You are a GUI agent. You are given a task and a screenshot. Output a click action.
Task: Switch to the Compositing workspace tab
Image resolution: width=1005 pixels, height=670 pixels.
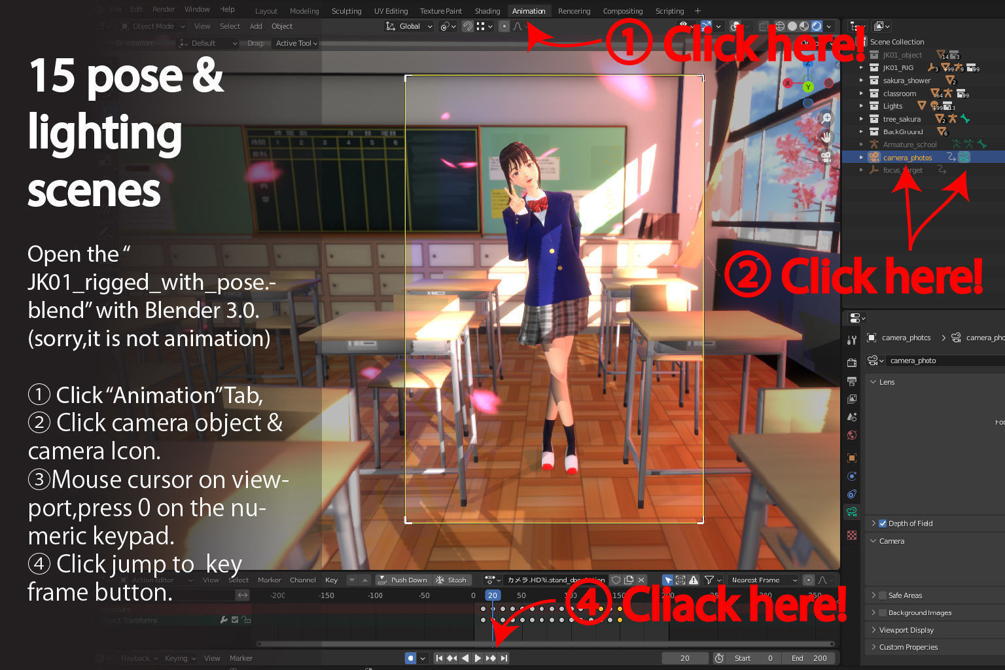pos(623,11)
